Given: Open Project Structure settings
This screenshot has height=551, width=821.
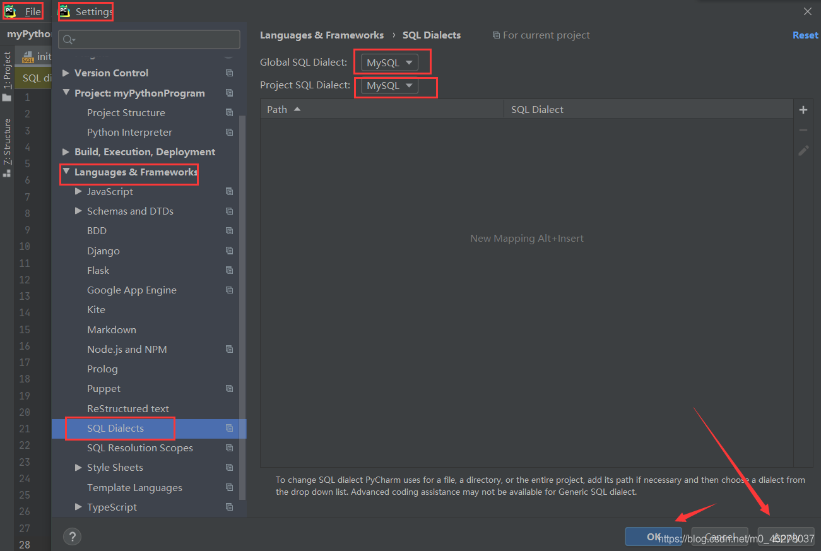Looking at the screenshot, I should [126, 112].
